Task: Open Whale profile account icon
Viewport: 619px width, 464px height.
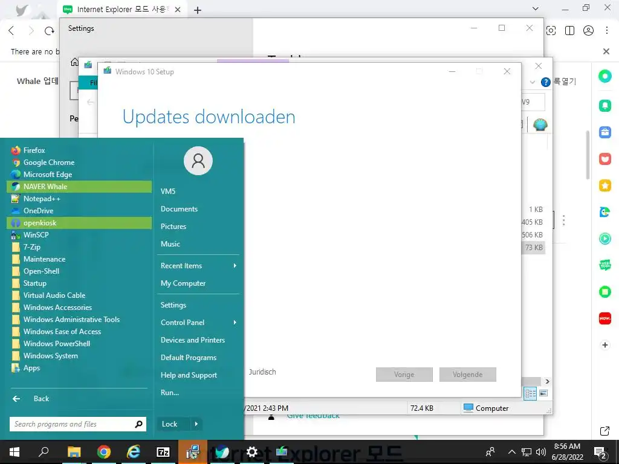Action: 588,31
